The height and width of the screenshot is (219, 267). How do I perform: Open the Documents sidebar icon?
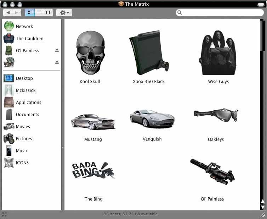(9, 114)
